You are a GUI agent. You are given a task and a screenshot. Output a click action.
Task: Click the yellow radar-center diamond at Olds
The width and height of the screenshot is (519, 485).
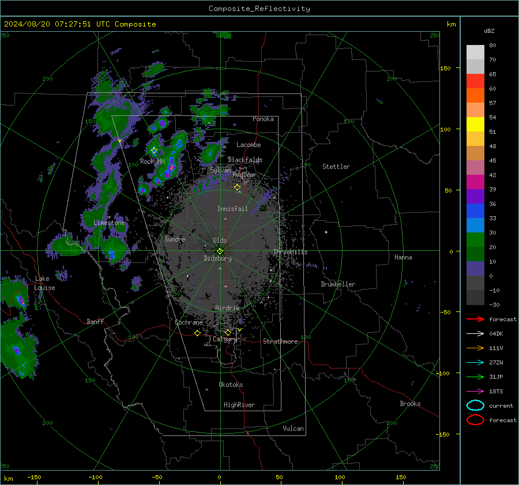(x=220, y=251)
